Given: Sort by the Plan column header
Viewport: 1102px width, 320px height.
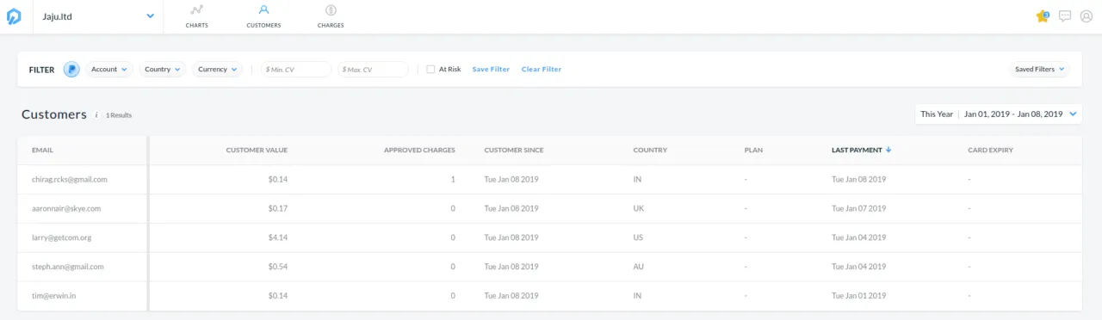Looking at the screenshot, I should [x=753, y=151].
